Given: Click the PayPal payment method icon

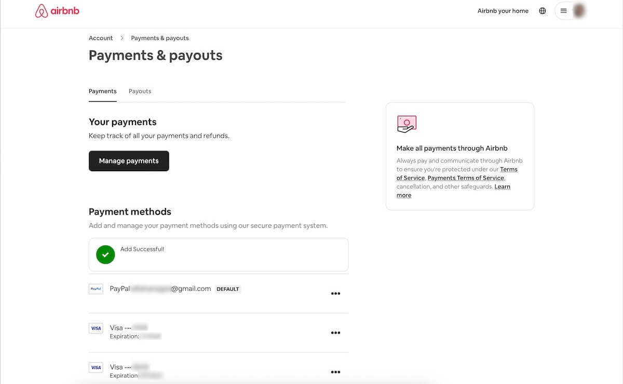Looking at the screenshot, I should tap(96, 289).
